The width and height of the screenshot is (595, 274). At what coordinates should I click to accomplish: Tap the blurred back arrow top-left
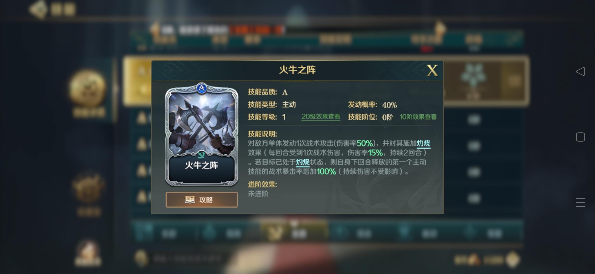pos(38,10)
